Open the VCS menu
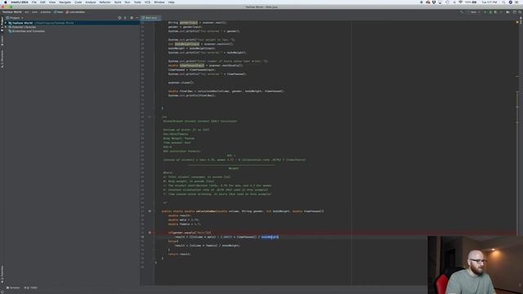Viewport: 523px width, 294px height. click(x=147, y=2)
